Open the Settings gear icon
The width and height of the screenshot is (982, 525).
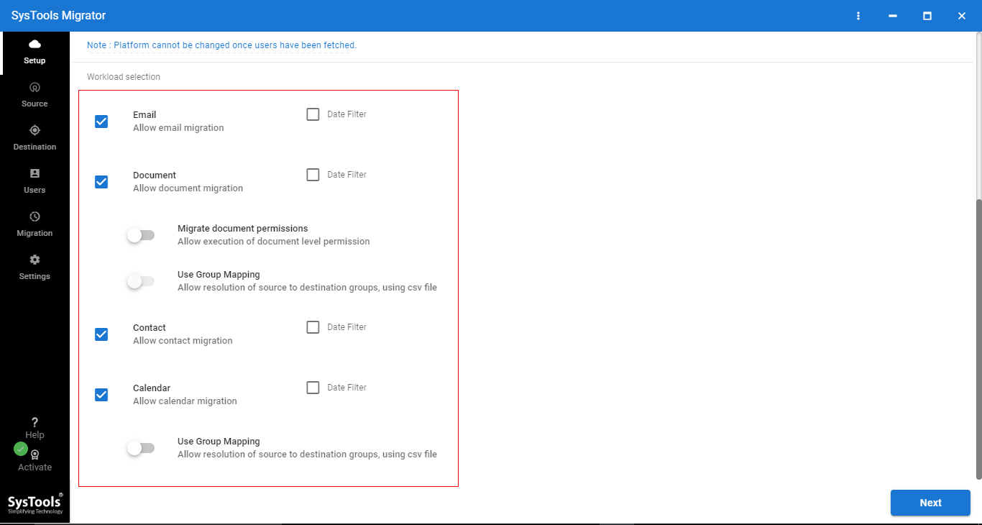click(x=35, y=260)
